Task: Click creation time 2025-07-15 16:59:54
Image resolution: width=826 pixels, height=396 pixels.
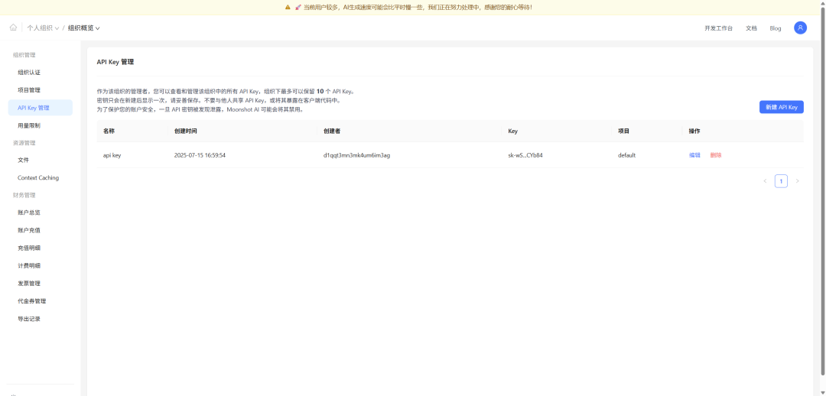Action: click(200, 155)
